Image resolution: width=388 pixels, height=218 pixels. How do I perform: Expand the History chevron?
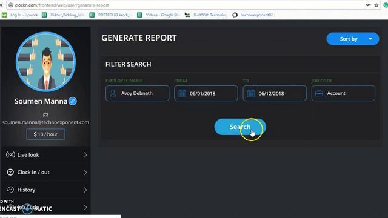(85, 190)
